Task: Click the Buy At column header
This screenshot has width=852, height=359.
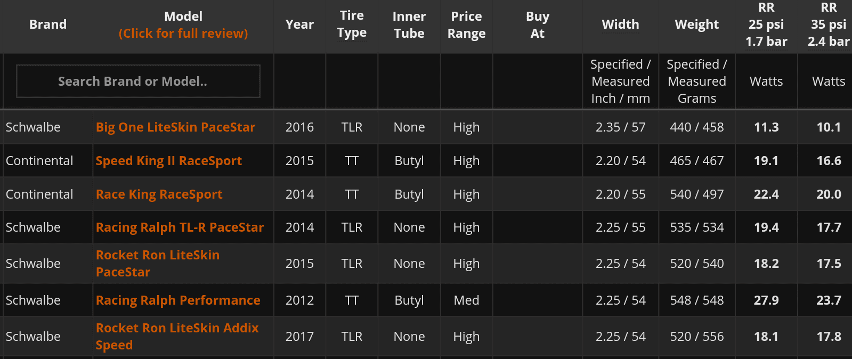Action: (538, 25)
